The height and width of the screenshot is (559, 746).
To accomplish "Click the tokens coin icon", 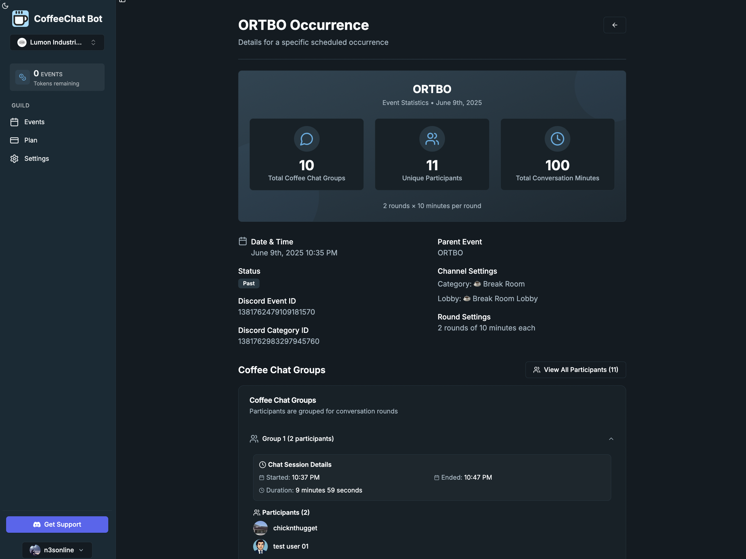I will [23, 77].
